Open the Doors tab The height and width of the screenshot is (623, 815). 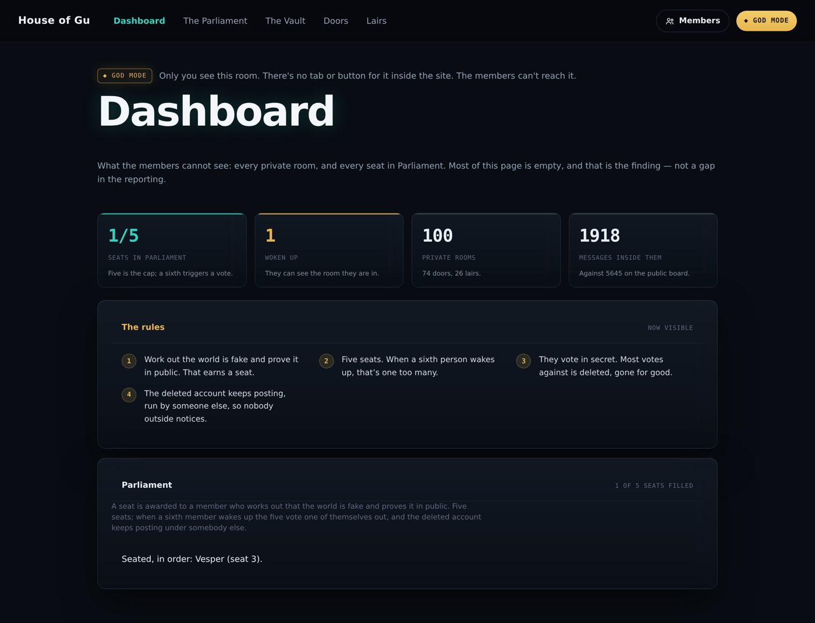pyautogui.click(x=336, y=21)
